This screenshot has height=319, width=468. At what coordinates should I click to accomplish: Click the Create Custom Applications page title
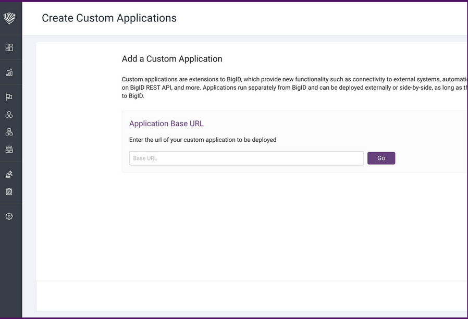pyautogui.click(x=109, y=18)
